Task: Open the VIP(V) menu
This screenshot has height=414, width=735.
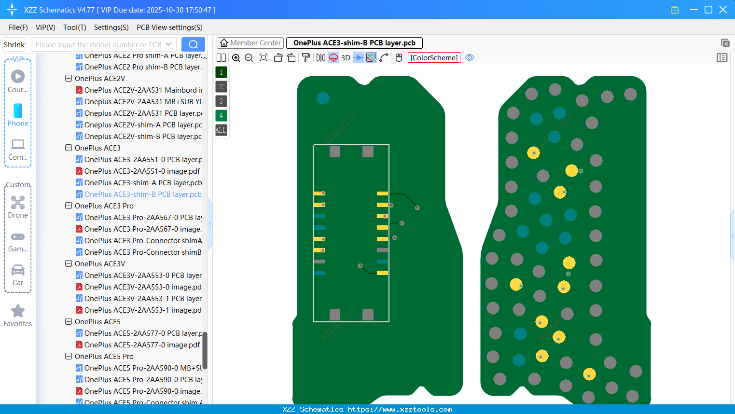Action: click(45, 28)
